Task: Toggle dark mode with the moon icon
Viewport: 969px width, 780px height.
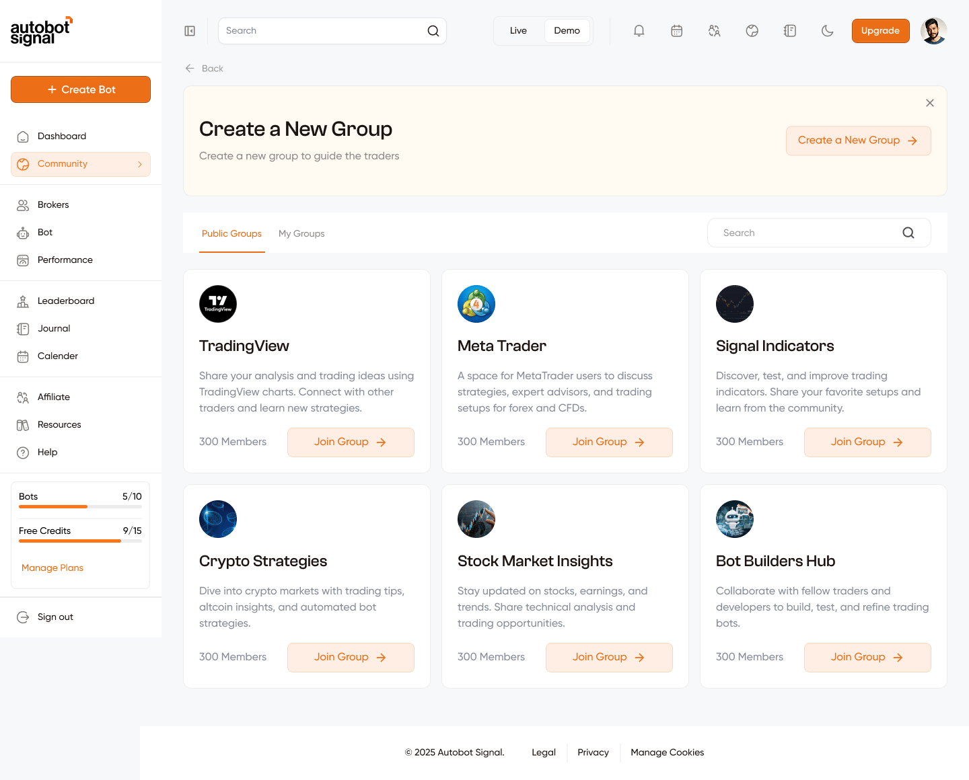Action: (828, 31)
